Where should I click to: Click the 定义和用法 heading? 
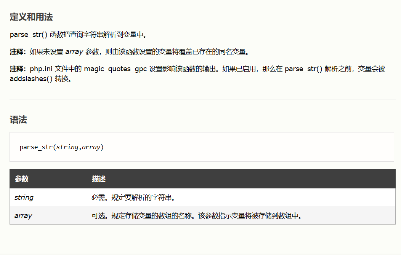31,17
